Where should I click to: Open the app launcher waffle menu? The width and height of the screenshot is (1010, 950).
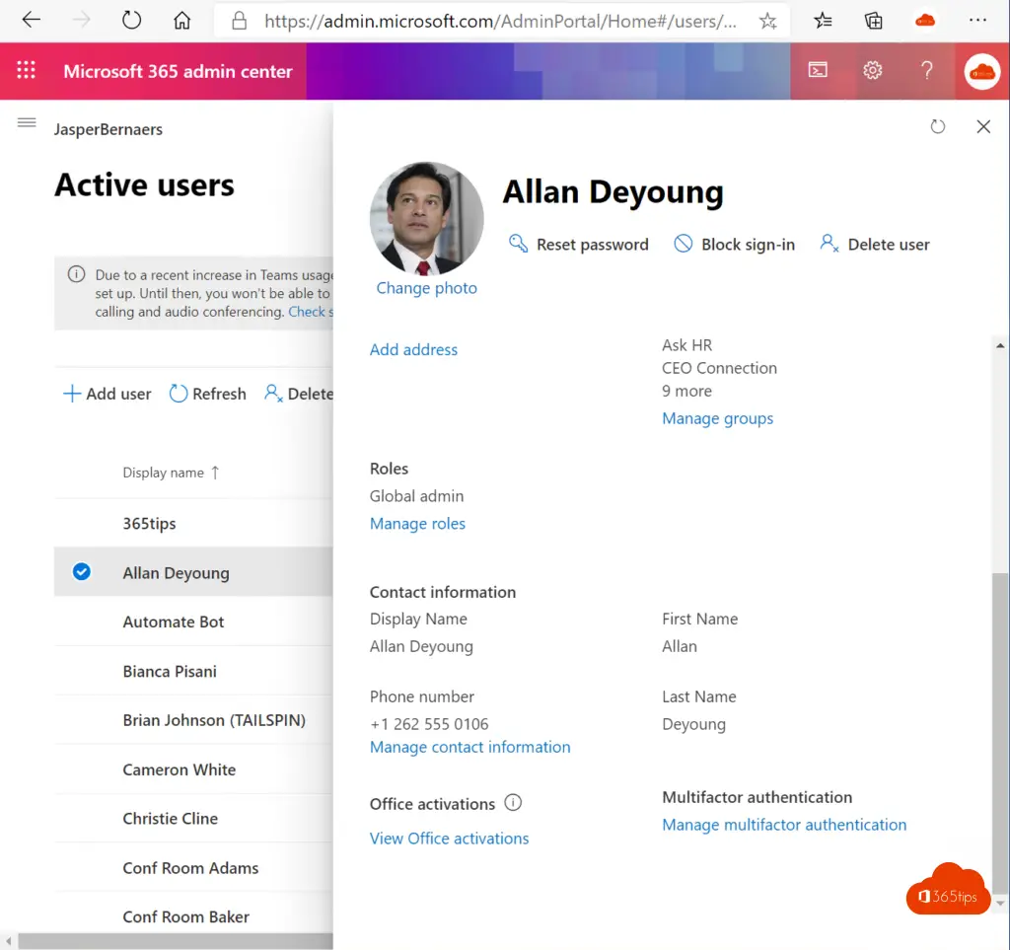[x=27, y=70]
